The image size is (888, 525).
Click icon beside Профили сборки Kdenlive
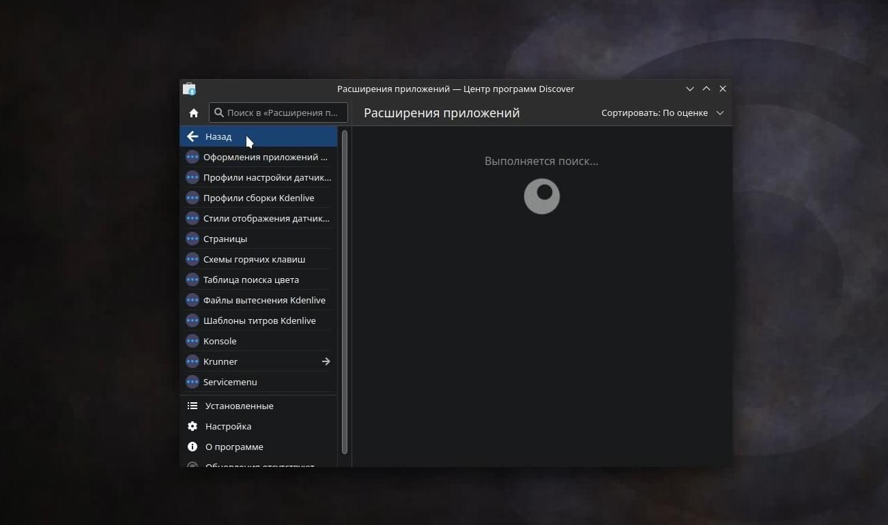[x=192, y=198]
